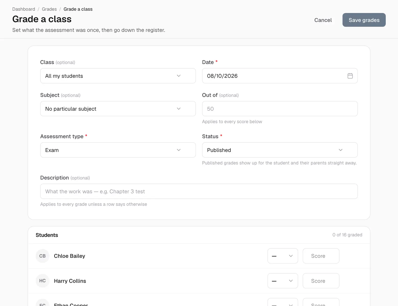Focus the Score field for Harry Collins
The image size is (398, 306).
(321, 281)
